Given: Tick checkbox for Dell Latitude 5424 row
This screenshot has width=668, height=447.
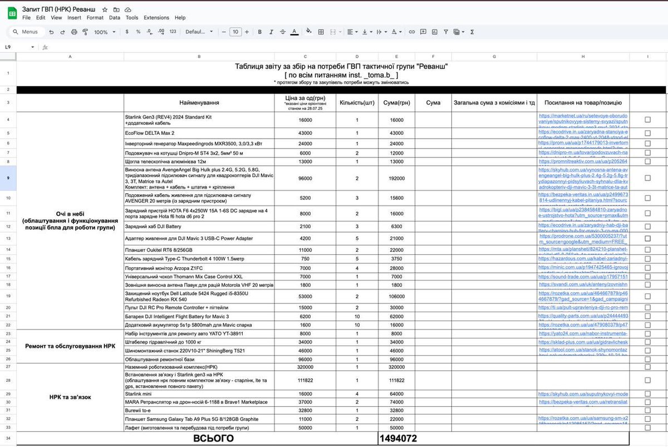Looking at the screenshot, I should coord(647,296).
